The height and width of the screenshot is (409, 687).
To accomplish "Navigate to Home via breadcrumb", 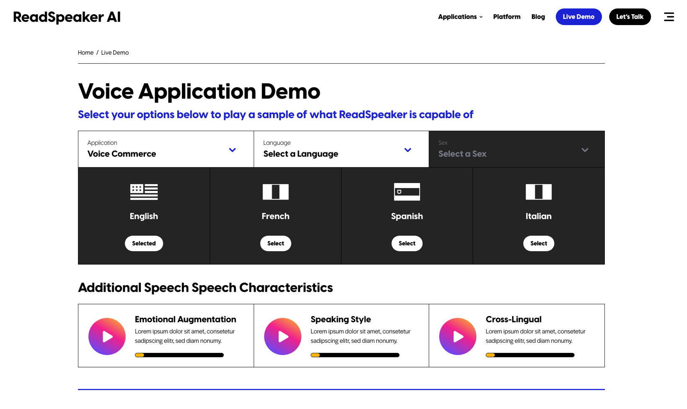I will pos(86,53).
